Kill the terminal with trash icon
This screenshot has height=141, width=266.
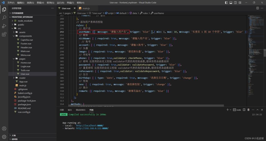point(248,110)
